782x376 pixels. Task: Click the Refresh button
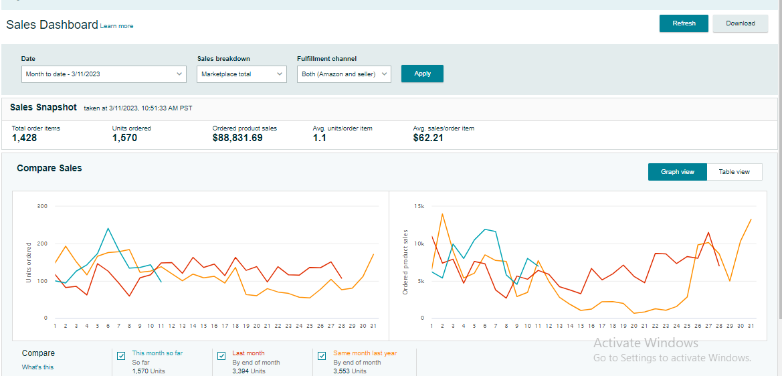(684, 23)
